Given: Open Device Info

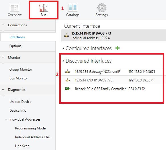Looking at the screenshot, I should [x=18, y=111].
